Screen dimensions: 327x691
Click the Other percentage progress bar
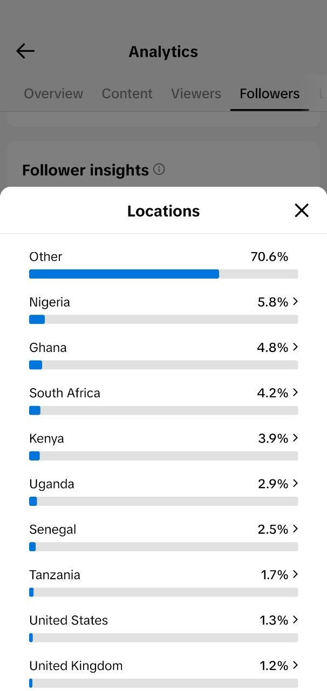click(163, 274)
